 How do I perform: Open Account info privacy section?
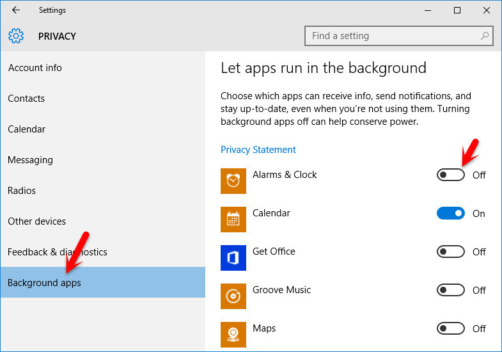tap(103, 68)
